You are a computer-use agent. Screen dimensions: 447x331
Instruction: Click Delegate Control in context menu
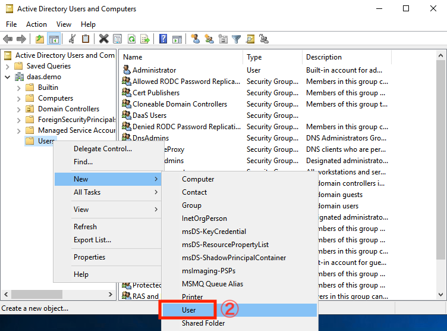click(x=108, y=149)
